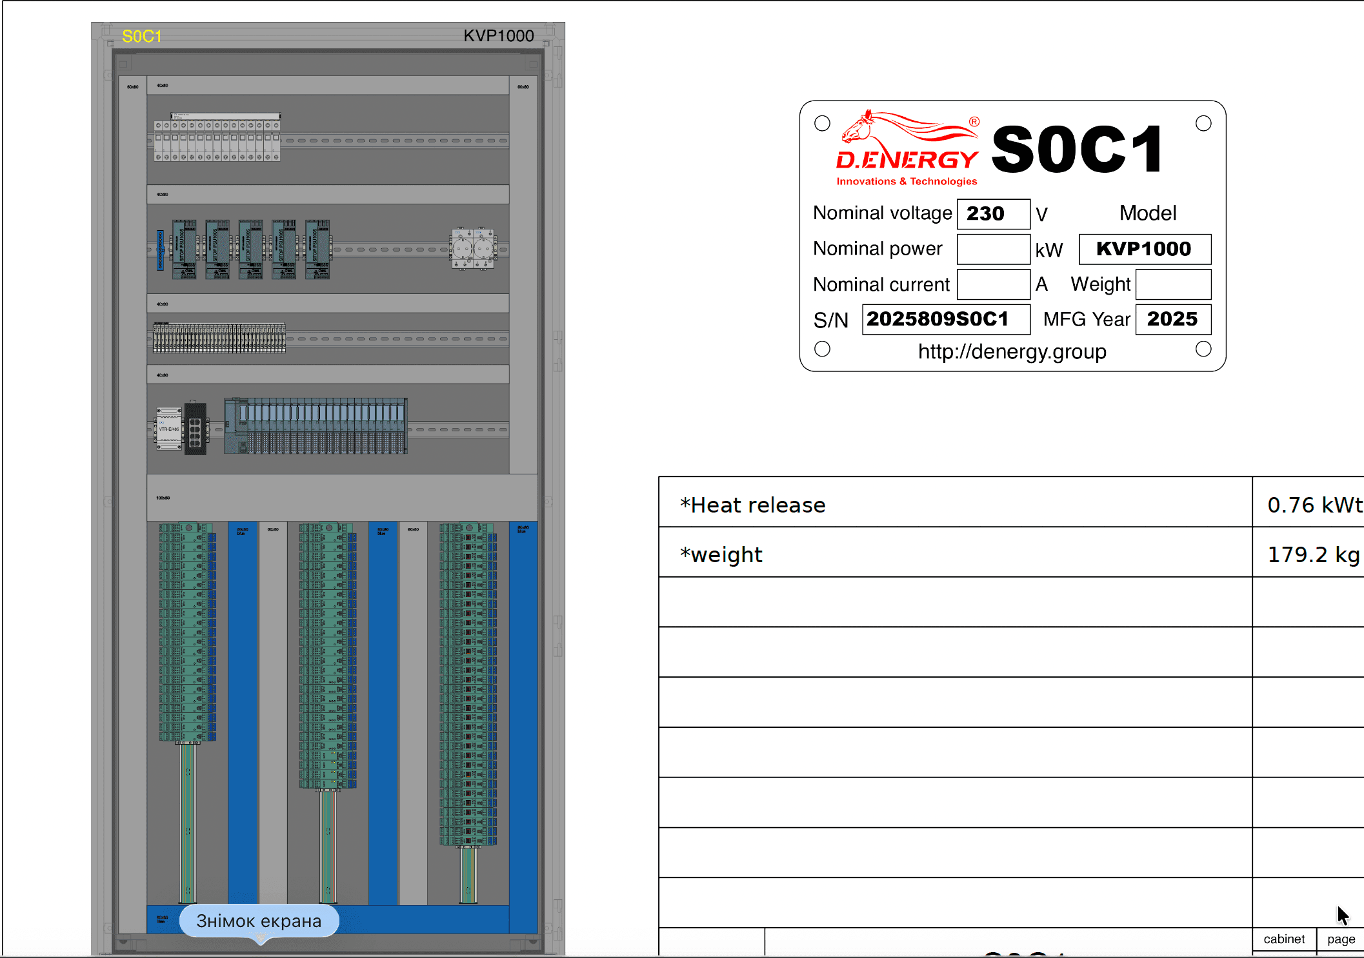
Task: Click the top-right nameplate mounting hole
Action: pos(1204,123)
